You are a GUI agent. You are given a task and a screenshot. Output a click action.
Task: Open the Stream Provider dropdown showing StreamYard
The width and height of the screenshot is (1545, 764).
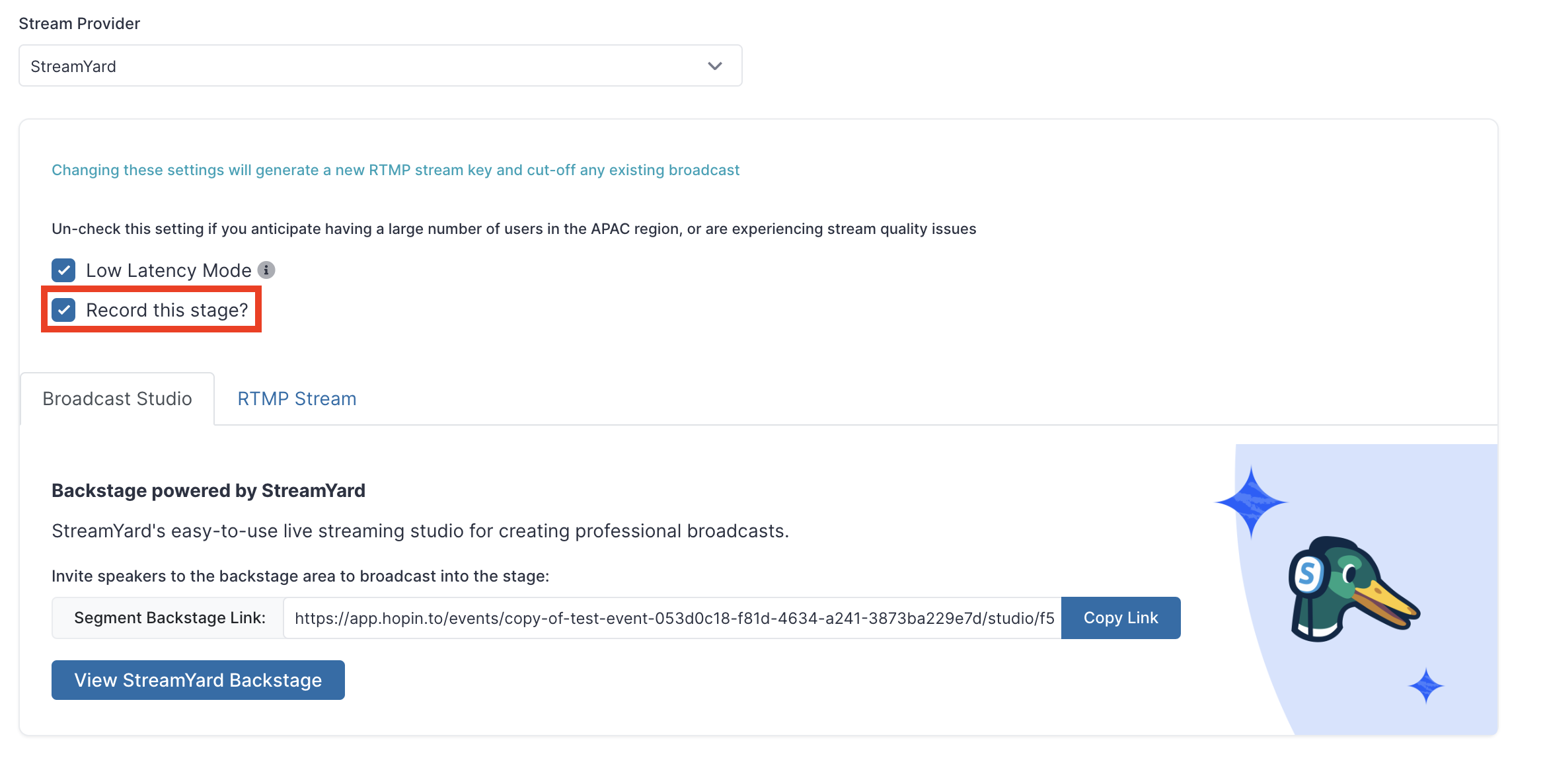(380, 65)
